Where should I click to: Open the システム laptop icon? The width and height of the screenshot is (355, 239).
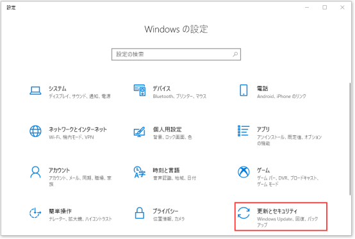point(35,91)
